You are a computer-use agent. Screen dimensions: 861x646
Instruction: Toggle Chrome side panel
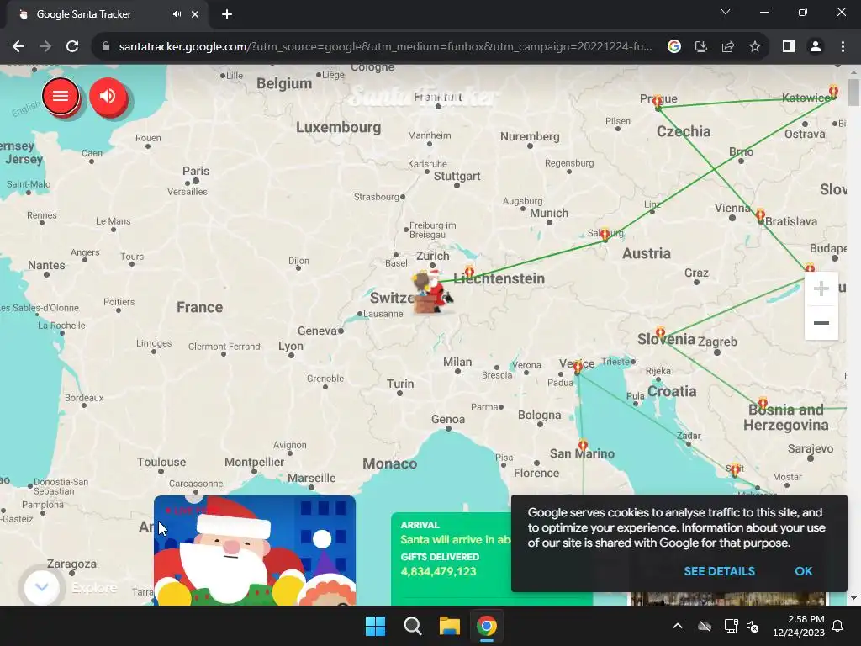point(789,47)
